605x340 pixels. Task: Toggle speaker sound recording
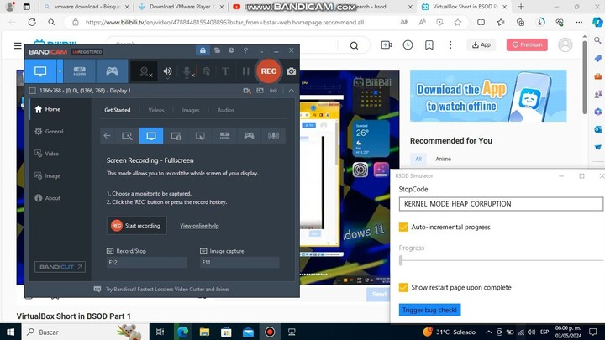(x=167, y=71)
